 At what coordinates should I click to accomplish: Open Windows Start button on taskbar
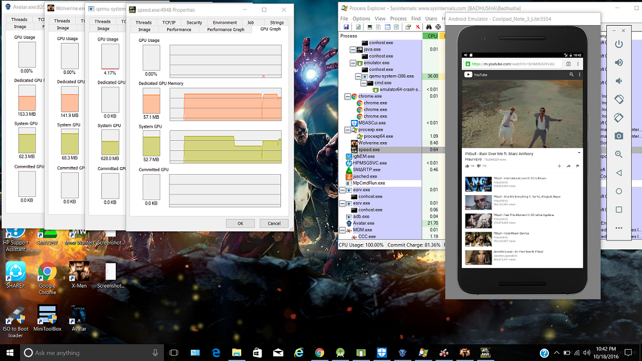(10, 353)
